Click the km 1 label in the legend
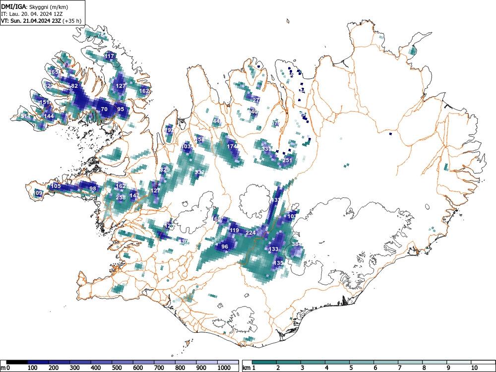496x372 pixels. point(249,368)
